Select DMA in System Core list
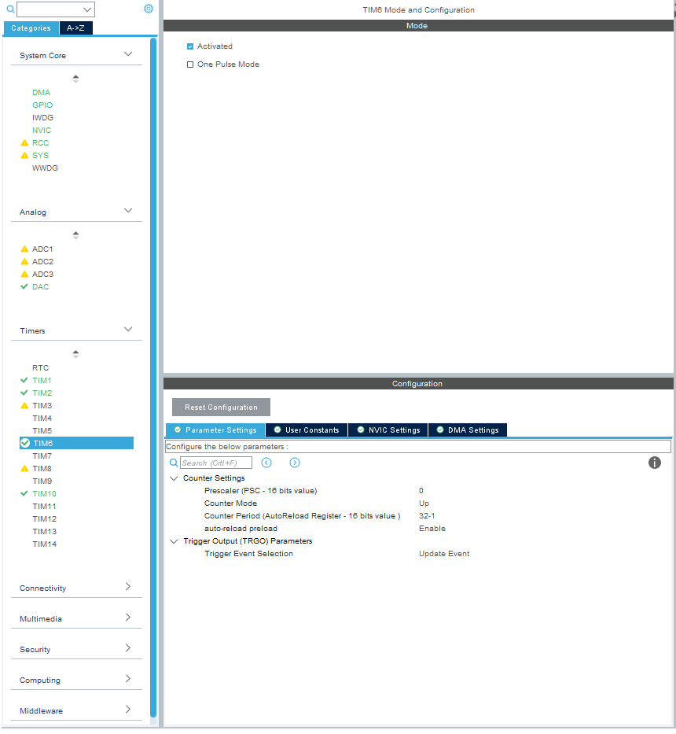 pyautogui.click(x=41, y=93)
